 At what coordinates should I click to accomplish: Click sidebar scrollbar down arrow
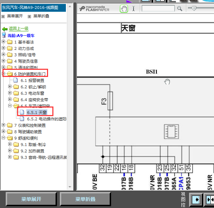[70, 187]
